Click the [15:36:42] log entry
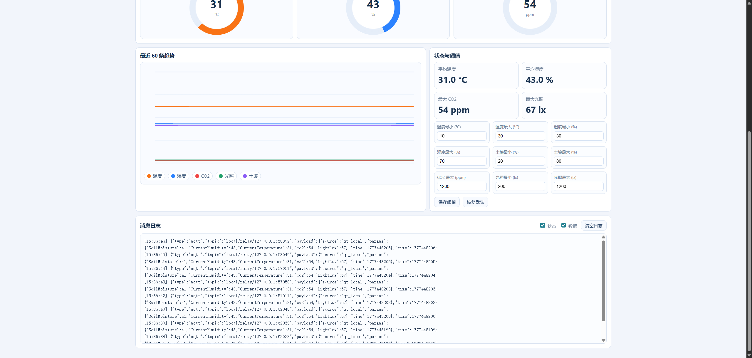Screen dimensions: 752x358 (x=291, y=299)
